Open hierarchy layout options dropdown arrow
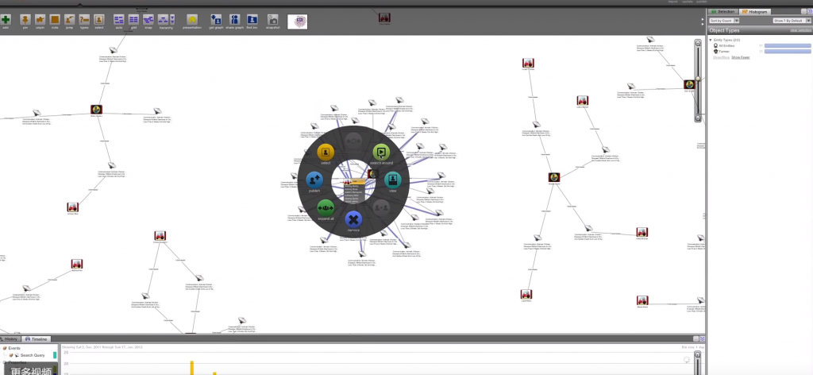The width and height of the screenshot is (813, 375). tap(173, 18)
